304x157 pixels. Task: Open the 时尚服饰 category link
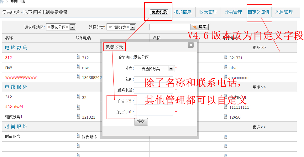tap(16, 126)
